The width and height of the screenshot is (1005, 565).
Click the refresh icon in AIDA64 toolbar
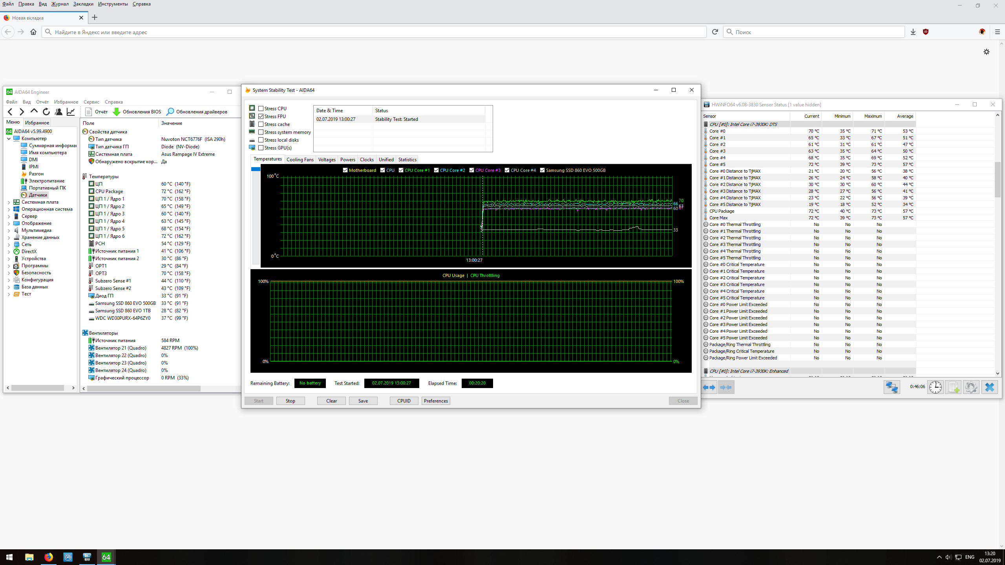point(46,112)
